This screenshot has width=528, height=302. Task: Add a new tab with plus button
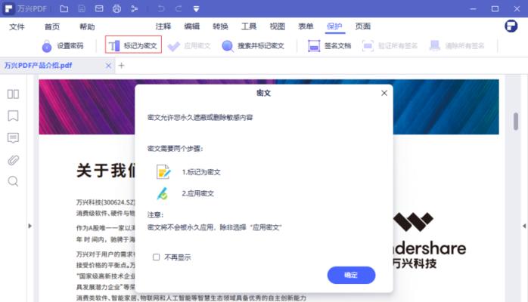[121, 66]
